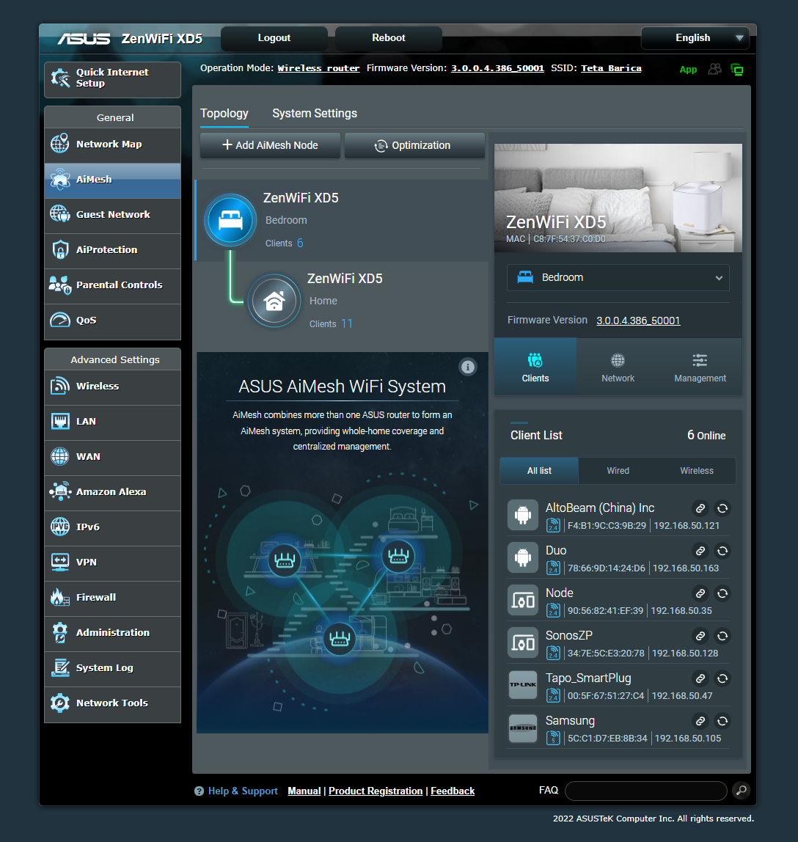
Task: Click Add AiMesh Node button
Action: coord(270,145)
